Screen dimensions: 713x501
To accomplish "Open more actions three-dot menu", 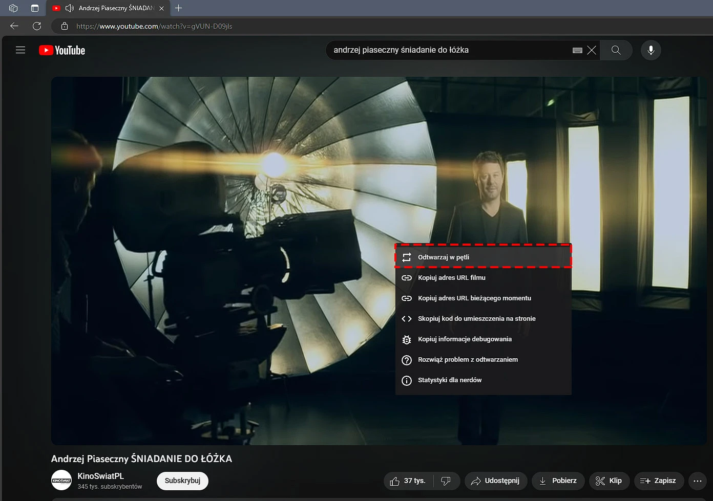I will [698, 481].
